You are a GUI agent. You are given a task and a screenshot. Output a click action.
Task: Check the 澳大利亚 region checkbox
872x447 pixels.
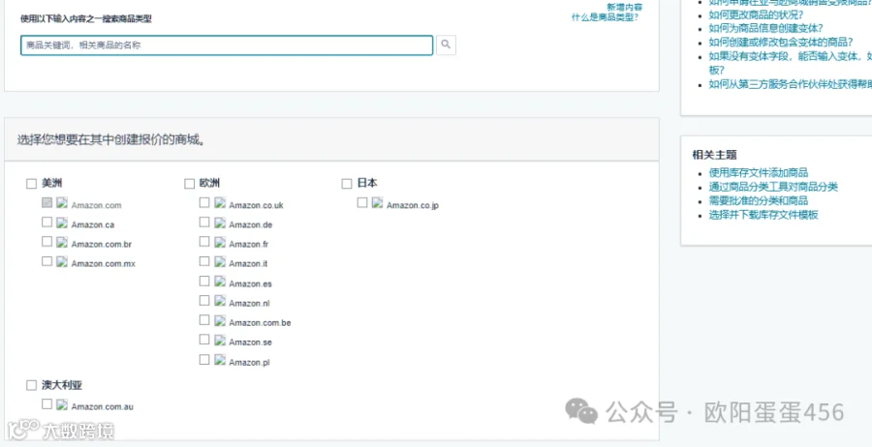tap(31, 385)
